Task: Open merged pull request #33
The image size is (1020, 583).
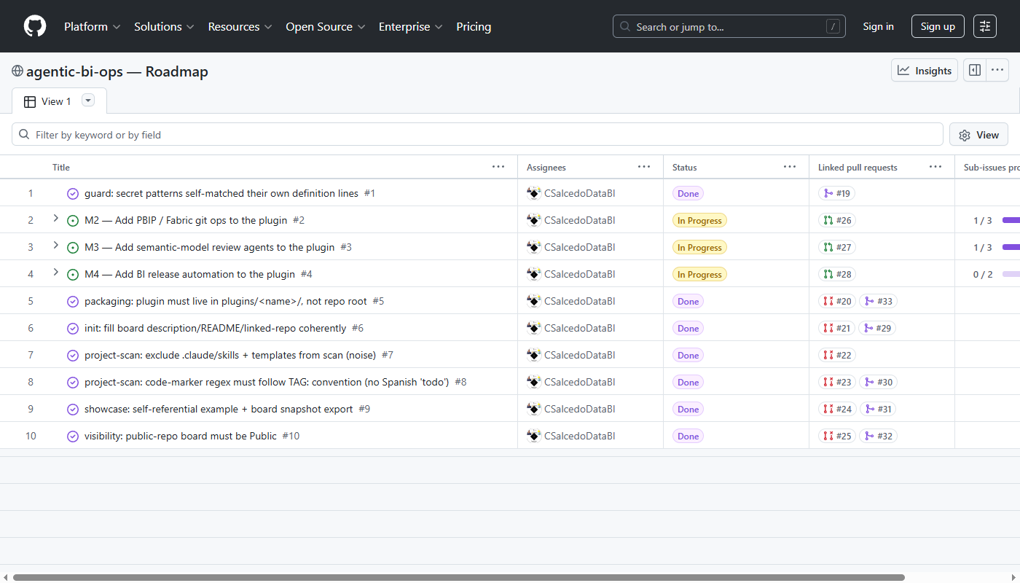Action: [878, 301]
